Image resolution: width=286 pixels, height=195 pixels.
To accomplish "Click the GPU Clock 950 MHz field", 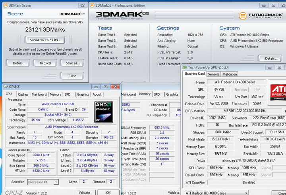I will 216,168.
